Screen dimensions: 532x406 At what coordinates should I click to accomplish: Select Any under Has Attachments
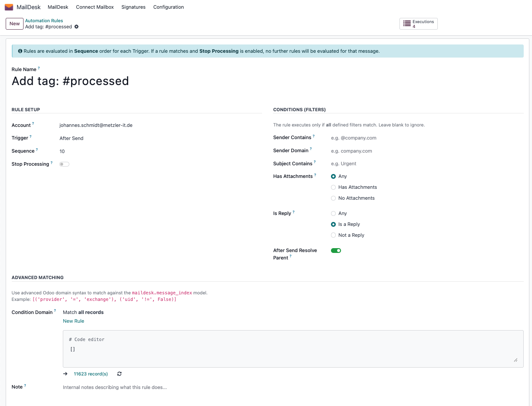pyautogui.click(x=334, y=176)
